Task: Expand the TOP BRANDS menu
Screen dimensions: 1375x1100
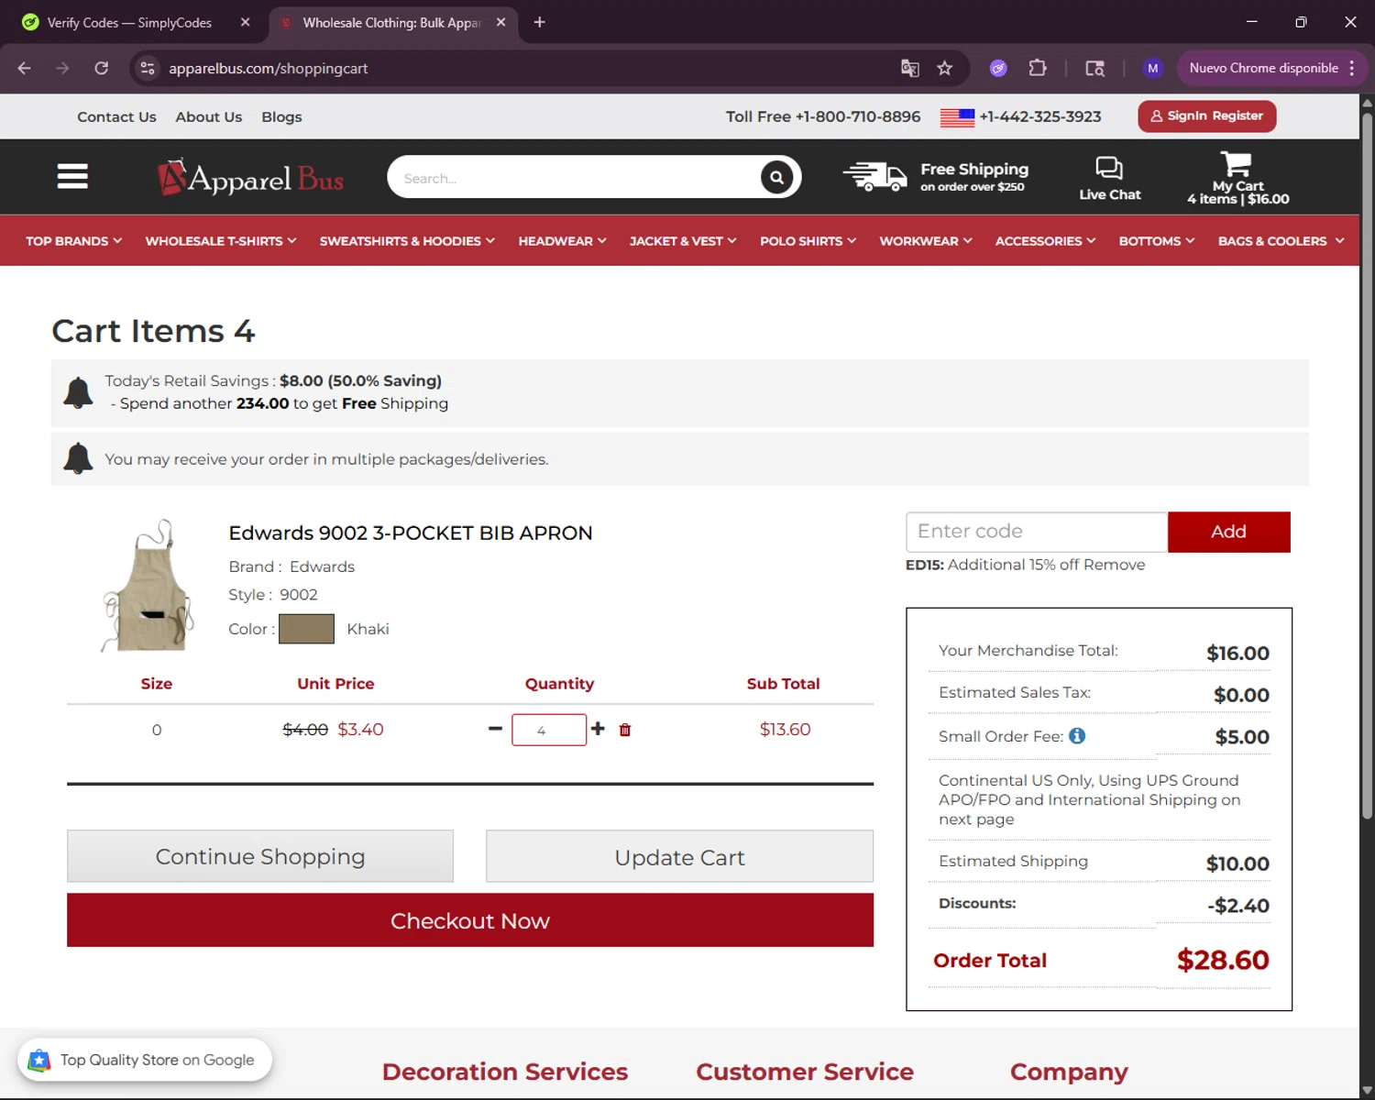Action: (x=73, y=241)
